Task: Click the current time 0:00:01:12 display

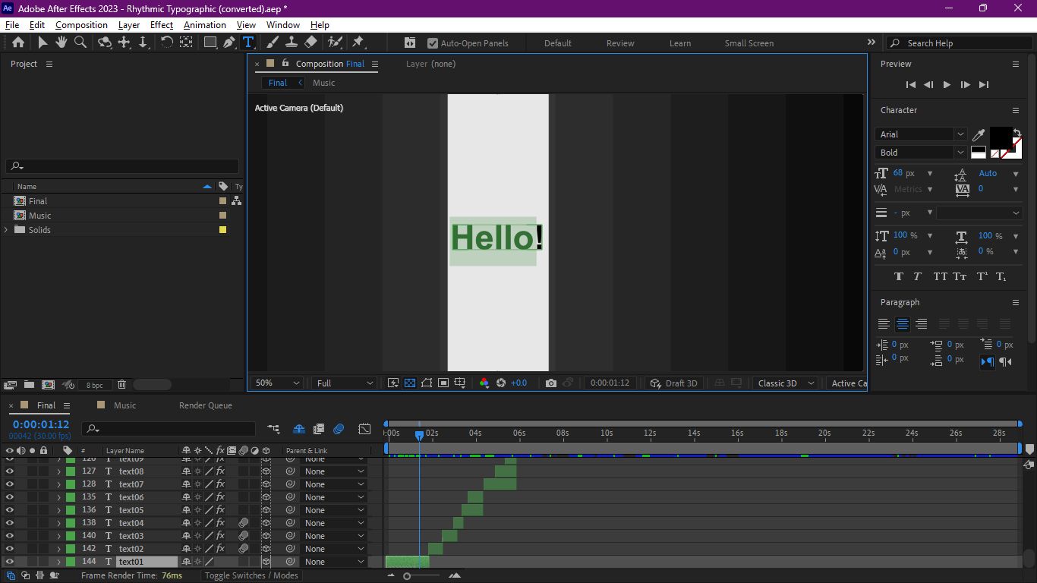Action: (41, 424)
